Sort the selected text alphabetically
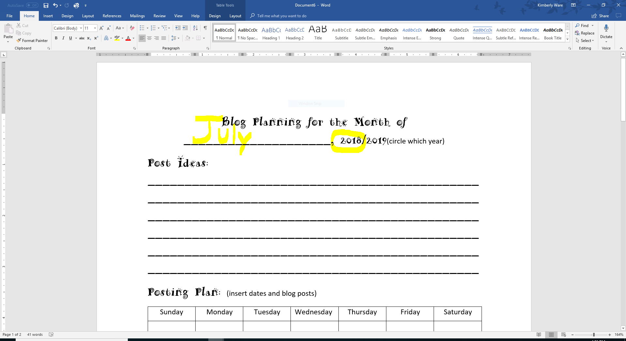 point(195,28)
